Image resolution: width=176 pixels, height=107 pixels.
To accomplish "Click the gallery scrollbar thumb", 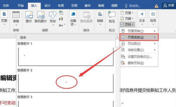I will 117,43.
